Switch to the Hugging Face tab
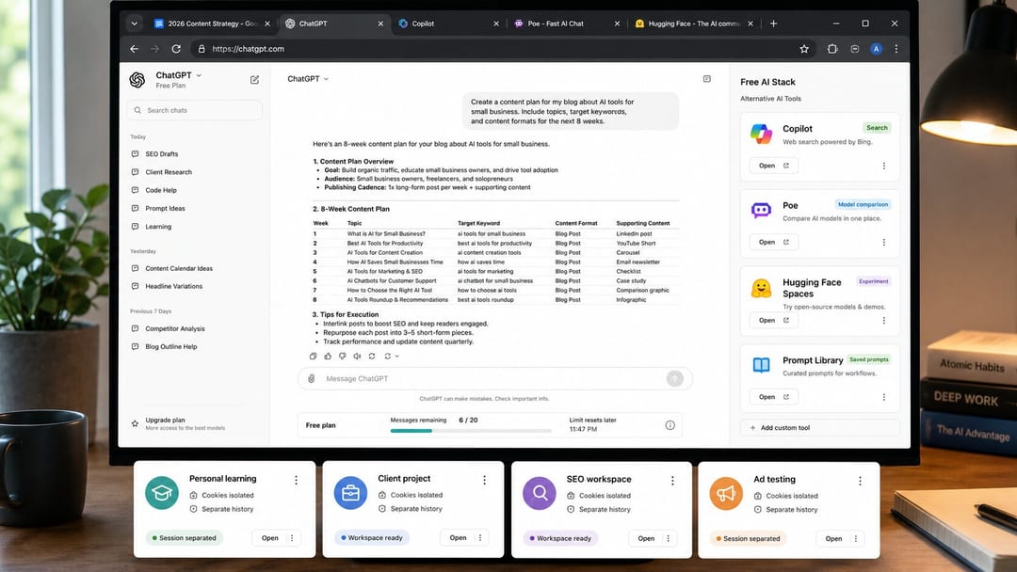This screenshot has width=1017, height=572. pos(694,24)
